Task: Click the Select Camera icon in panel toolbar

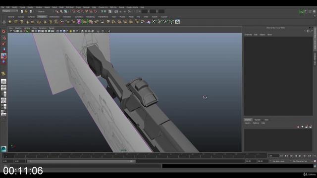Action: (11, 31)
